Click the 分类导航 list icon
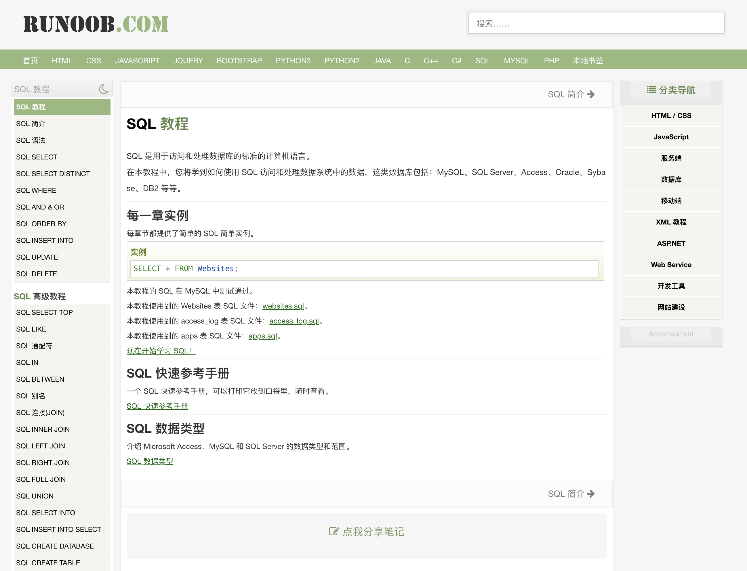 [x=651, y=90]
